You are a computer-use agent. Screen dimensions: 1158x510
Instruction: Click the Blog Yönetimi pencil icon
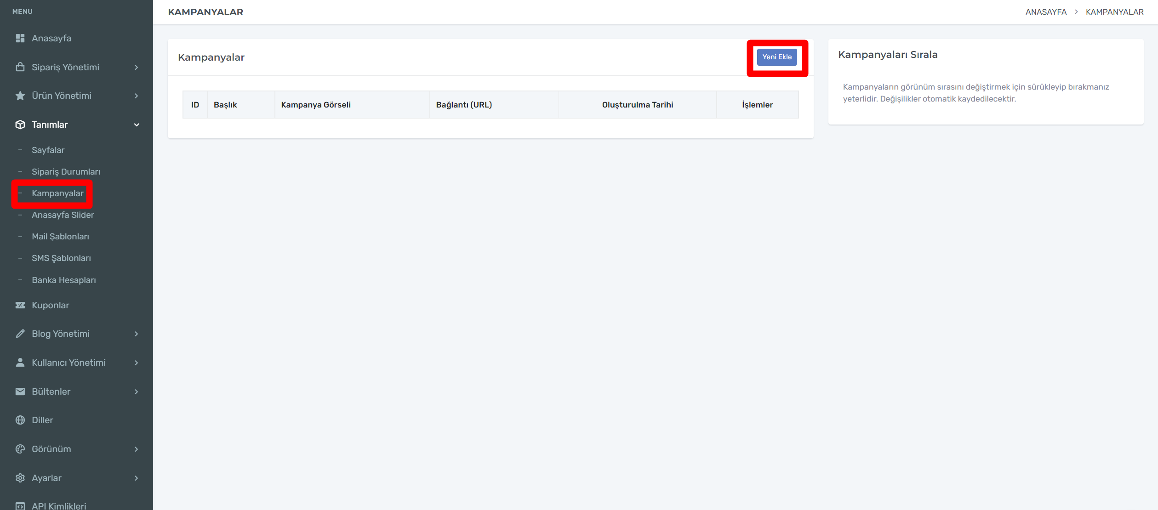(20, 334)
